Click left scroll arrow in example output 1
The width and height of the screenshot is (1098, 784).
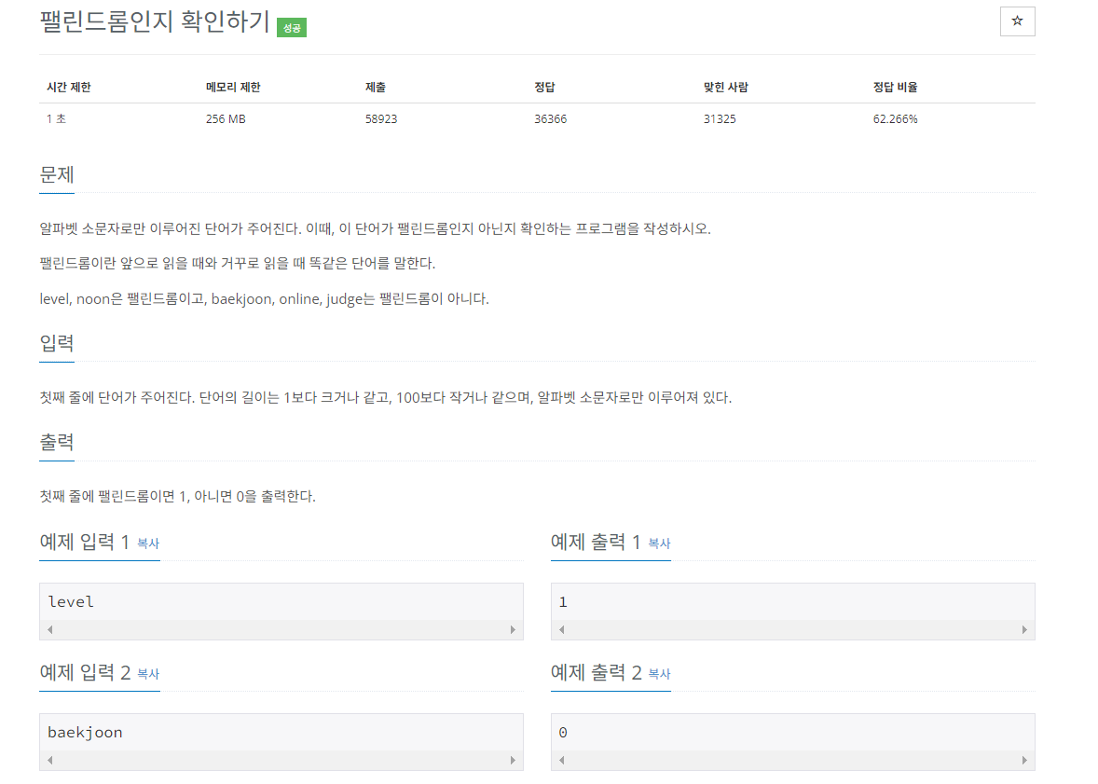point(562,630)
